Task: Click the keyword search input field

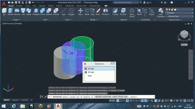Action: tap(126, 2)
